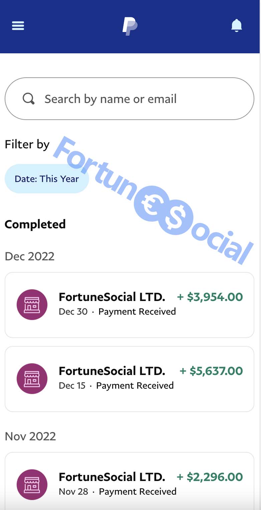View the Dec 15 $5,637.00 payment
This screenshot has height=510, width=261.
click(x=129, y=378)
